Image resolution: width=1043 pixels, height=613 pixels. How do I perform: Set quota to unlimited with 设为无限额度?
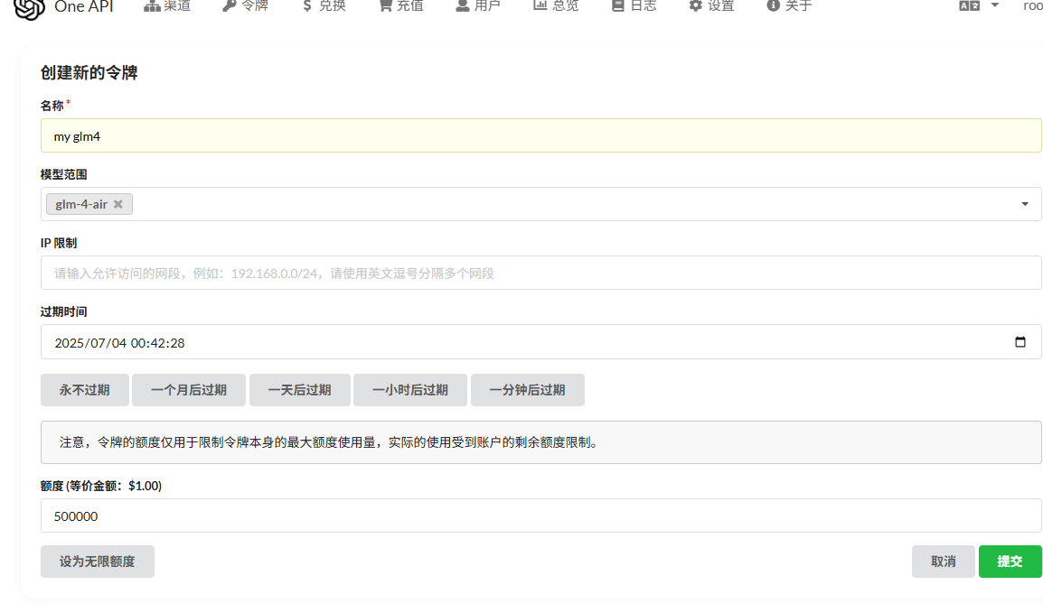pos(97,562)
